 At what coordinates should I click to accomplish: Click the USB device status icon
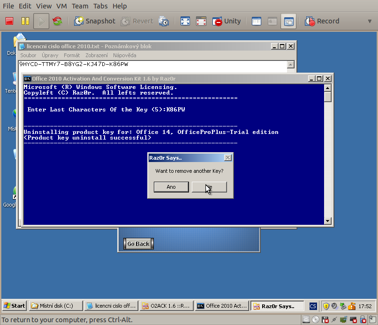[x=363, y=319]
